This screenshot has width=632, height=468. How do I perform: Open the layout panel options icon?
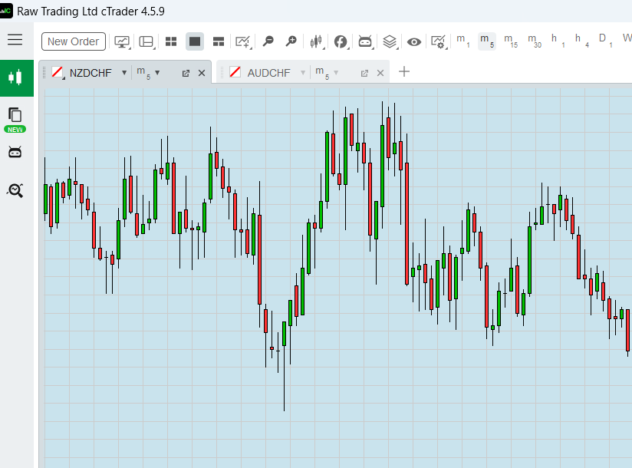pyautogui.click(x=146, y=41)
